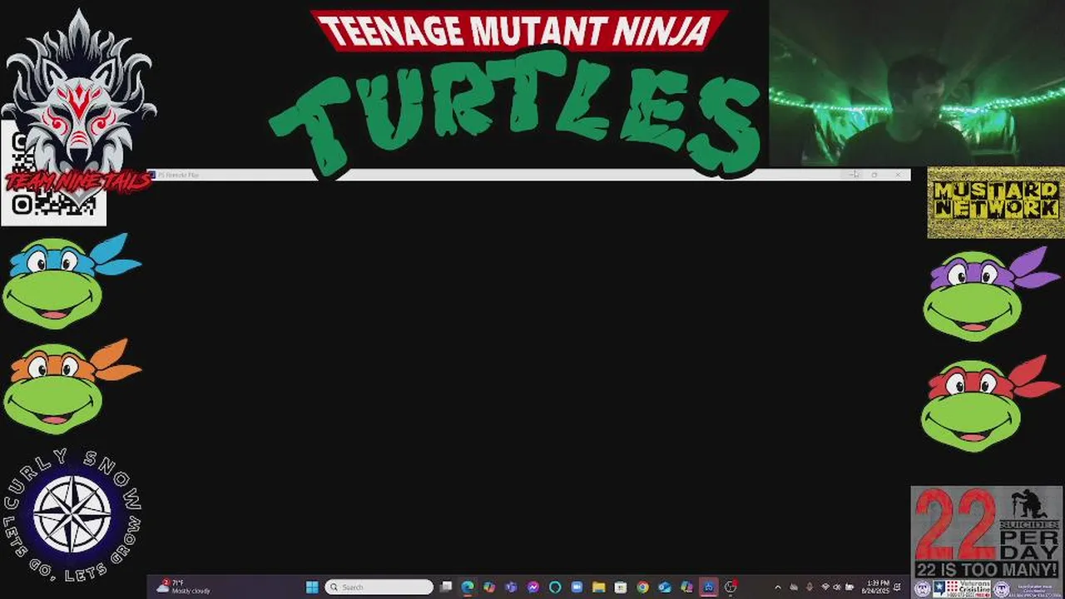Open Microsoft Store from the taskbar
This screenshot has width=1065, height=599.
(621, 587)
